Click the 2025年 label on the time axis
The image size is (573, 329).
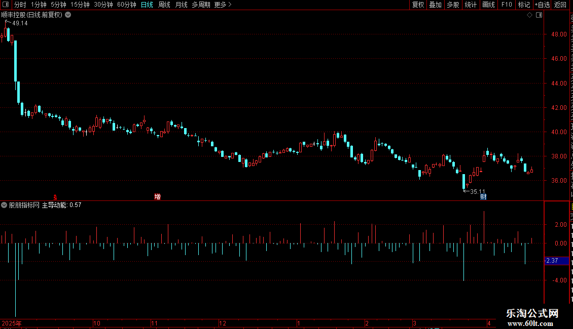(x=12, y=323)
